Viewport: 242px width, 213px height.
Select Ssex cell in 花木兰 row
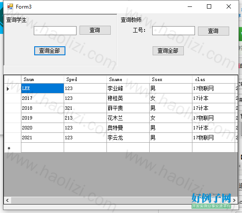point(171,118)
